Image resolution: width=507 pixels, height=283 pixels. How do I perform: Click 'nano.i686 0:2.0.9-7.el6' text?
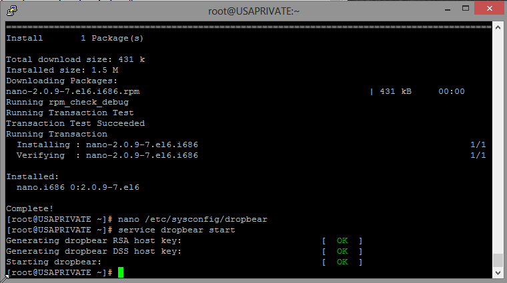click(78, 187)
